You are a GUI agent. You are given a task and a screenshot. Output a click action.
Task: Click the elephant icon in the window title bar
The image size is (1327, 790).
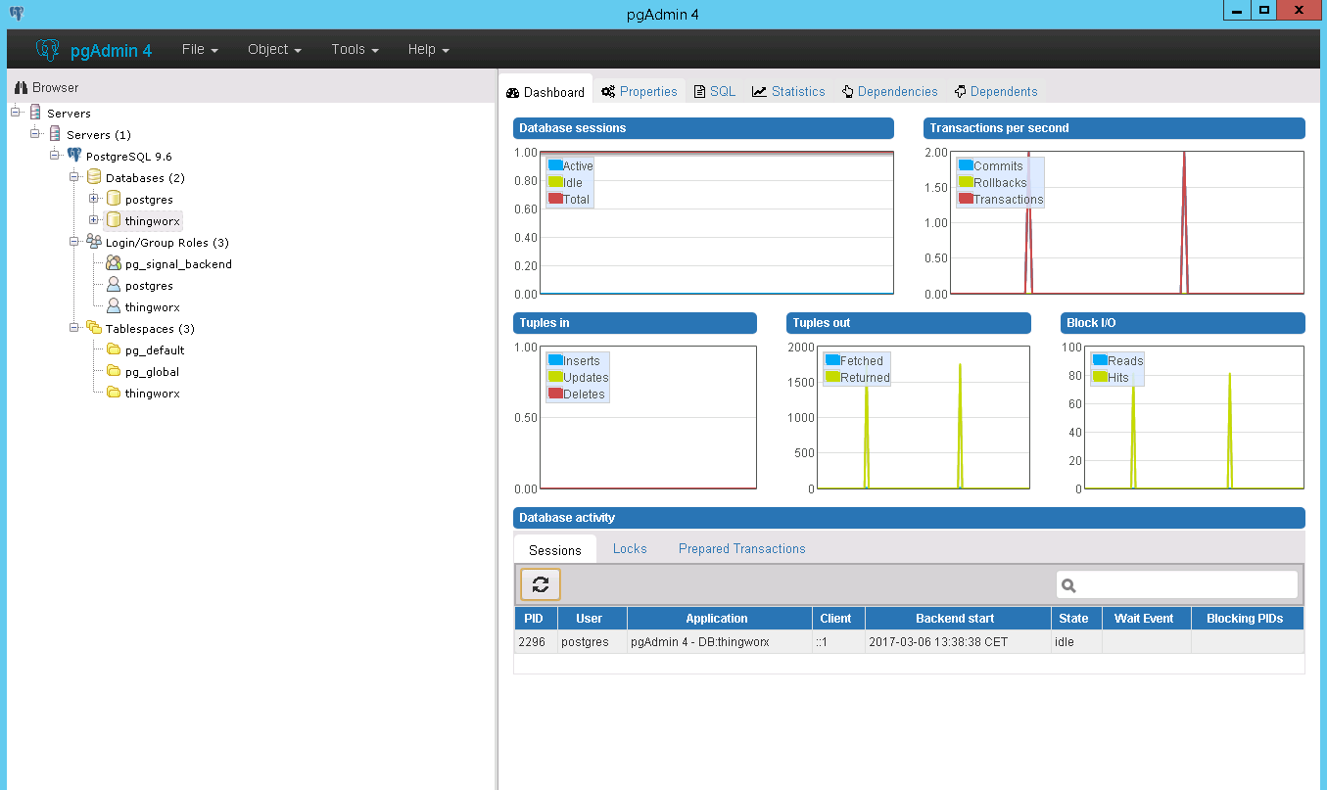[17, 14]
